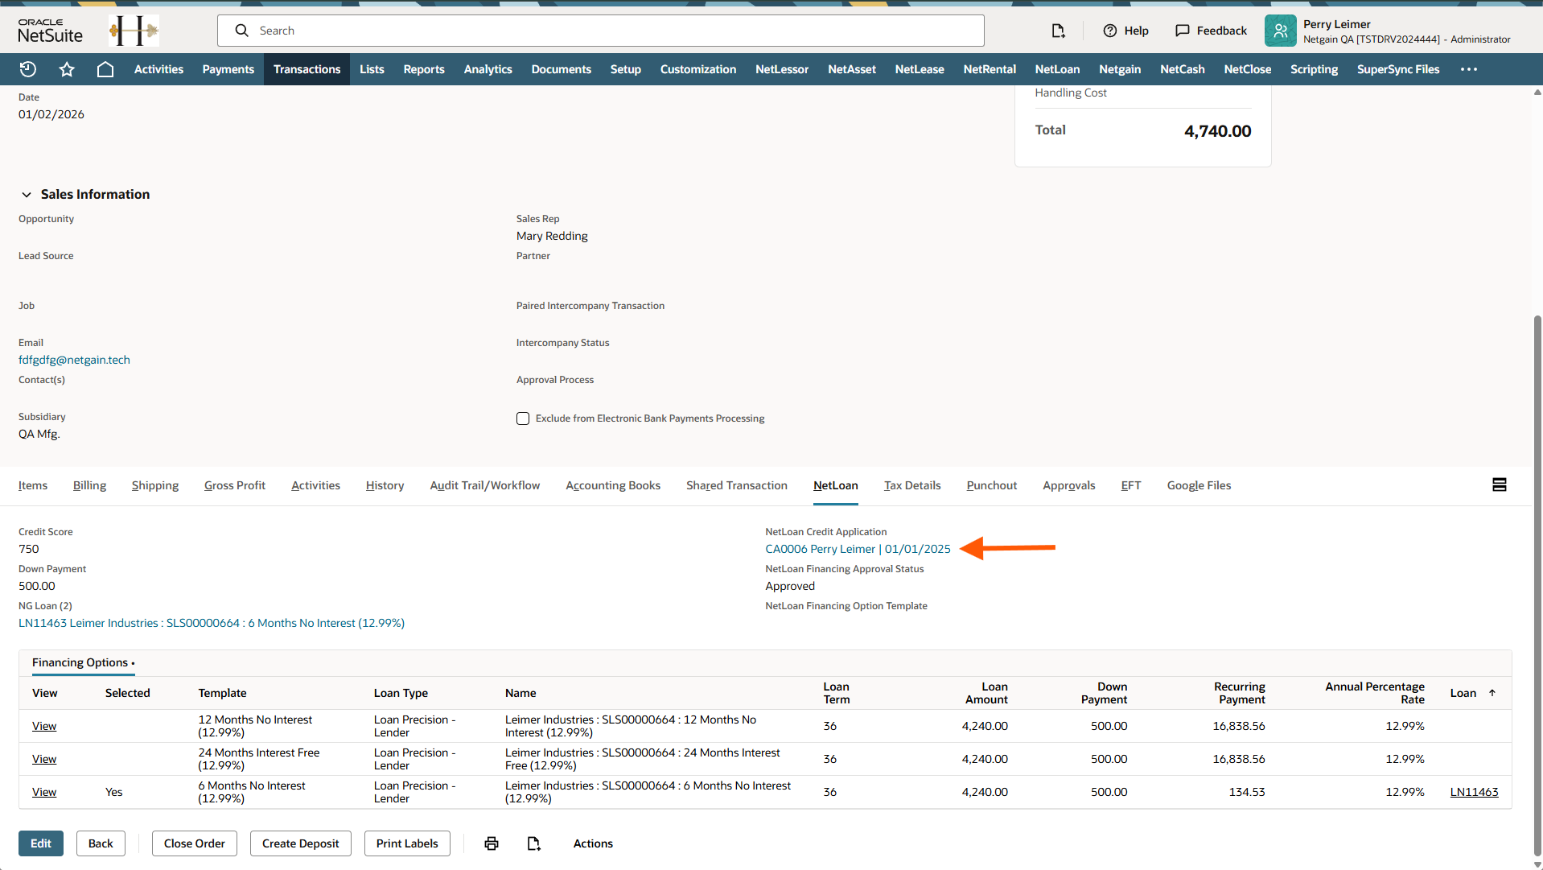Click the print icon near Print Labels

(492, 843)
